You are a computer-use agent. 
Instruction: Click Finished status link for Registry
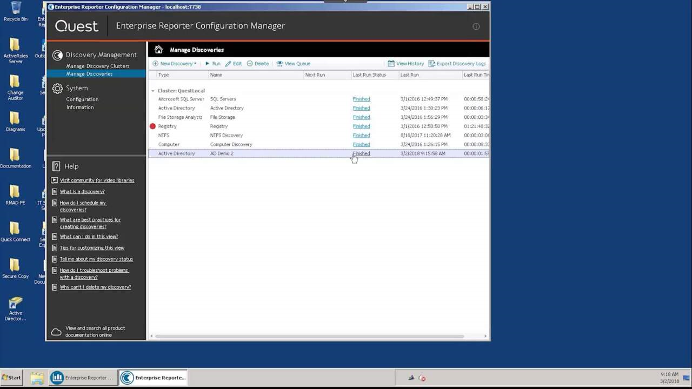point(361,126)
